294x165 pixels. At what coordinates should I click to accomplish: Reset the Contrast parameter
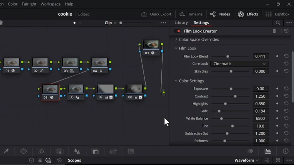tap(286, 96)
